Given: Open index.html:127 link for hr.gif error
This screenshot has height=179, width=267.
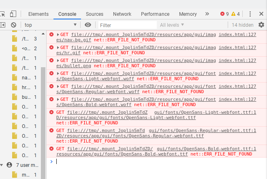Looking at the screenshot, I should [237, 47].
